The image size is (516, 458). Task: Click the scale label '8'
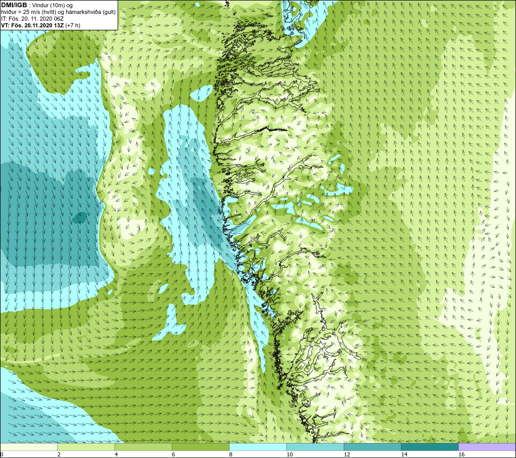(231, 454)
